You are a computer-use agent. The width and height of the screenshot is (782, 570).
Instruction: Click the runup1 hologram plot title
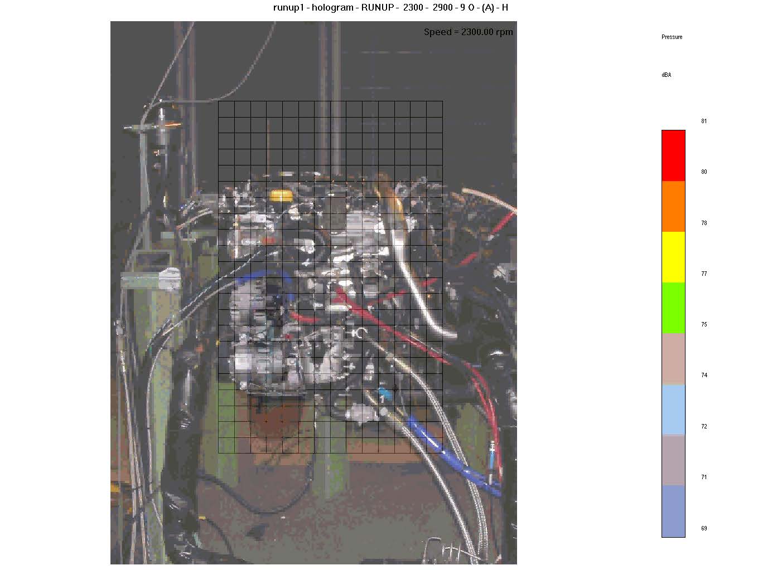click(390, 8)
